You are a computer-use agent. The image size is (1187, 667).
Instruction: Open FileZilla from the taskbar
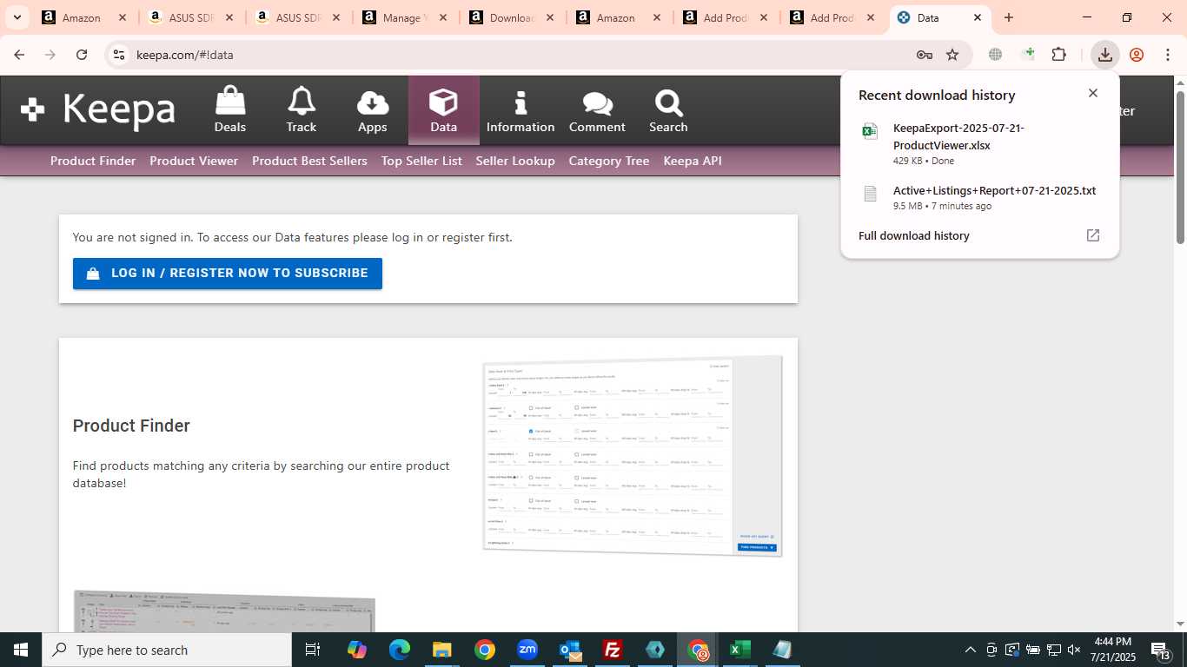pos(613,650)
